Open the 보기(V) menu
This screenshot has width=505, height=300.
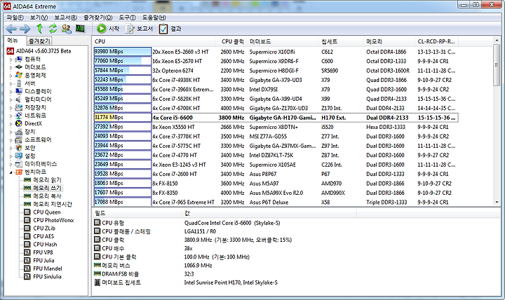(39, 18)
